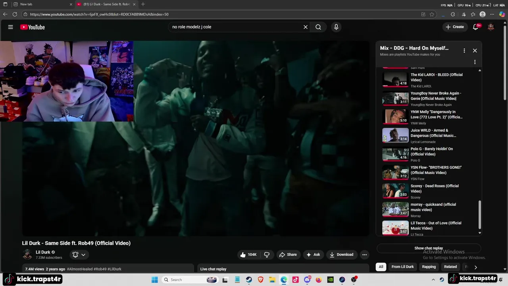Image resolution: width=508 pixels, height=286 pixels.
Task: Open browser Settings and more dots
Action: [493, 14]
